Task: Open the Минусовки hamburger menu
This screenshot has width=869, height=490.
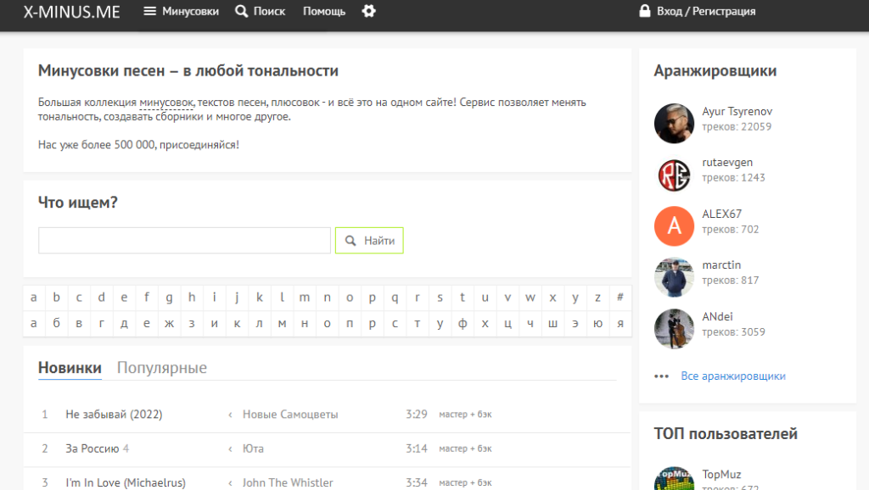Action: [x=181, y=12]
